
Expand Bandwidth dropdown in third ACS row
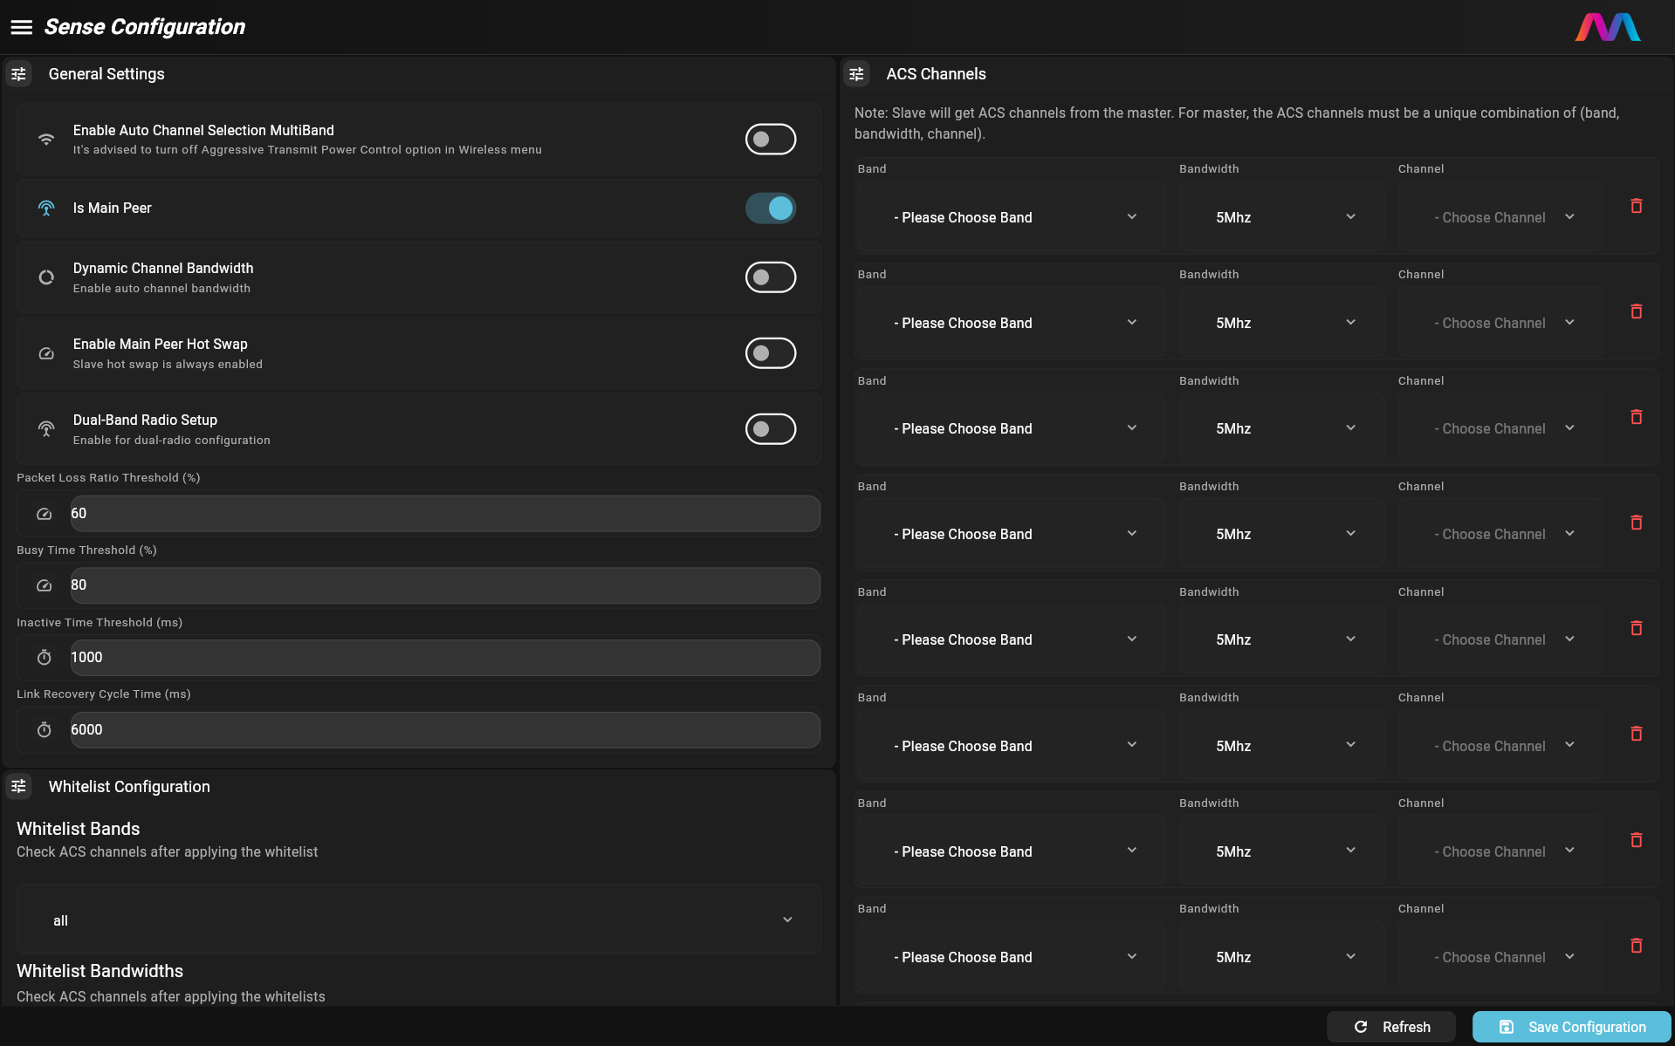coord(1281,428)
